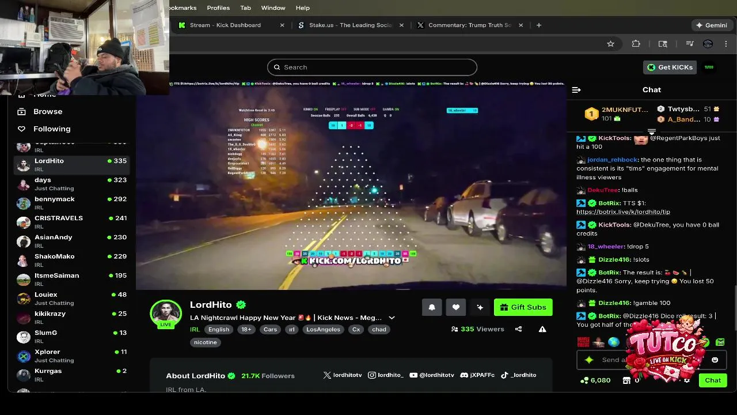Close the Stake.us tab
737x415 pixels.
(x=402, y=25)
